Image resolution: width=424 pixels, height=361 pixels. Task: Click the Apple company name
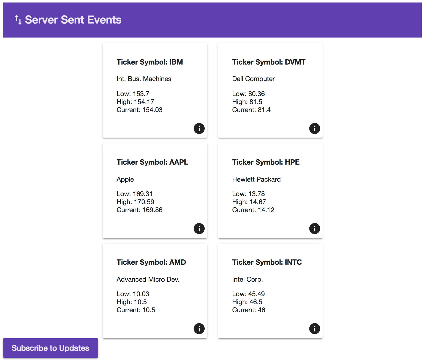click(125, 179)
